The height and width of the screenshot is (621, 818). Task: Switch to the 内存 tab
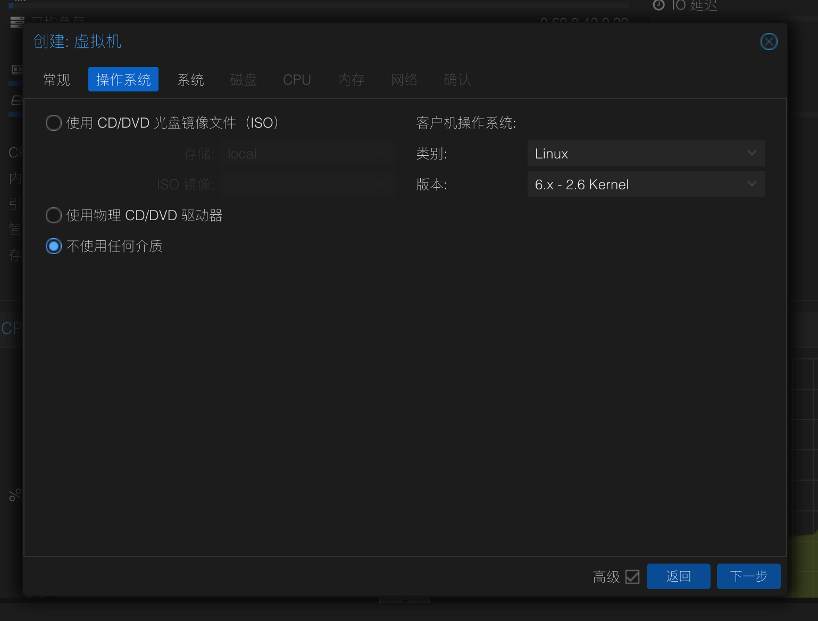point(351,80)
